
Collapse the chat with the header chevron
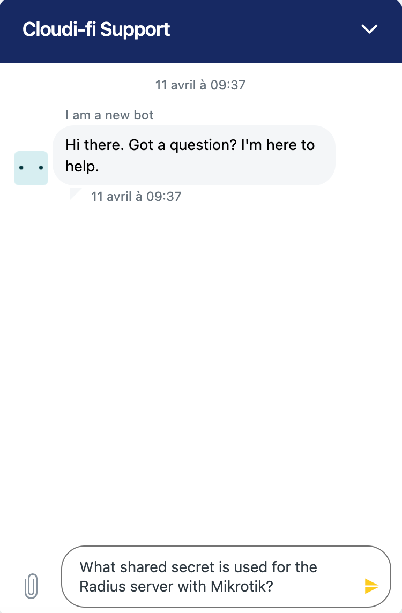click(x=370, y=29)
